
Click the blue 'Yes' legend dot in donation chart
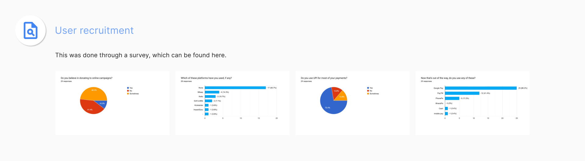click(128, 88)
